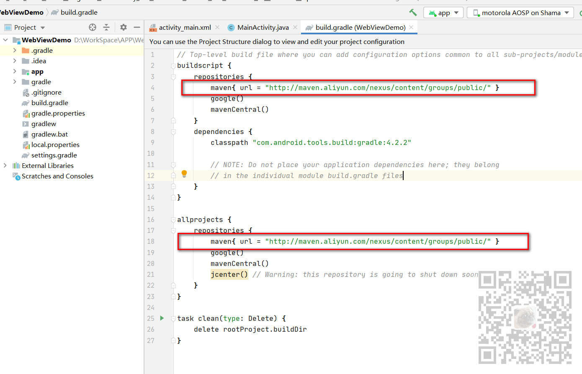Click the locate opened file target icon

coord(93,27)
